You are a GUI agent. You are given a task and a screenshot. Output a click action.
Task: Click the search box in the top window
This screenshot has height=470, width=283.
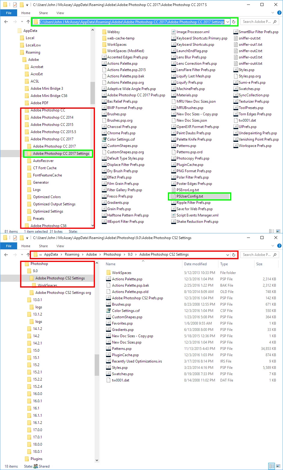pos(260,22)
